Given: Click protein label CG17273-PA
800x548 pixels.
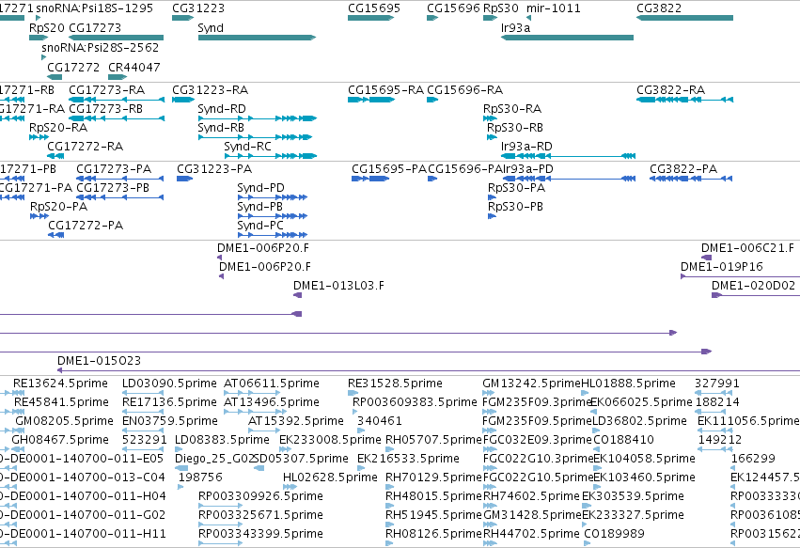Looking at the screenshot, I should tap(114, 169).
